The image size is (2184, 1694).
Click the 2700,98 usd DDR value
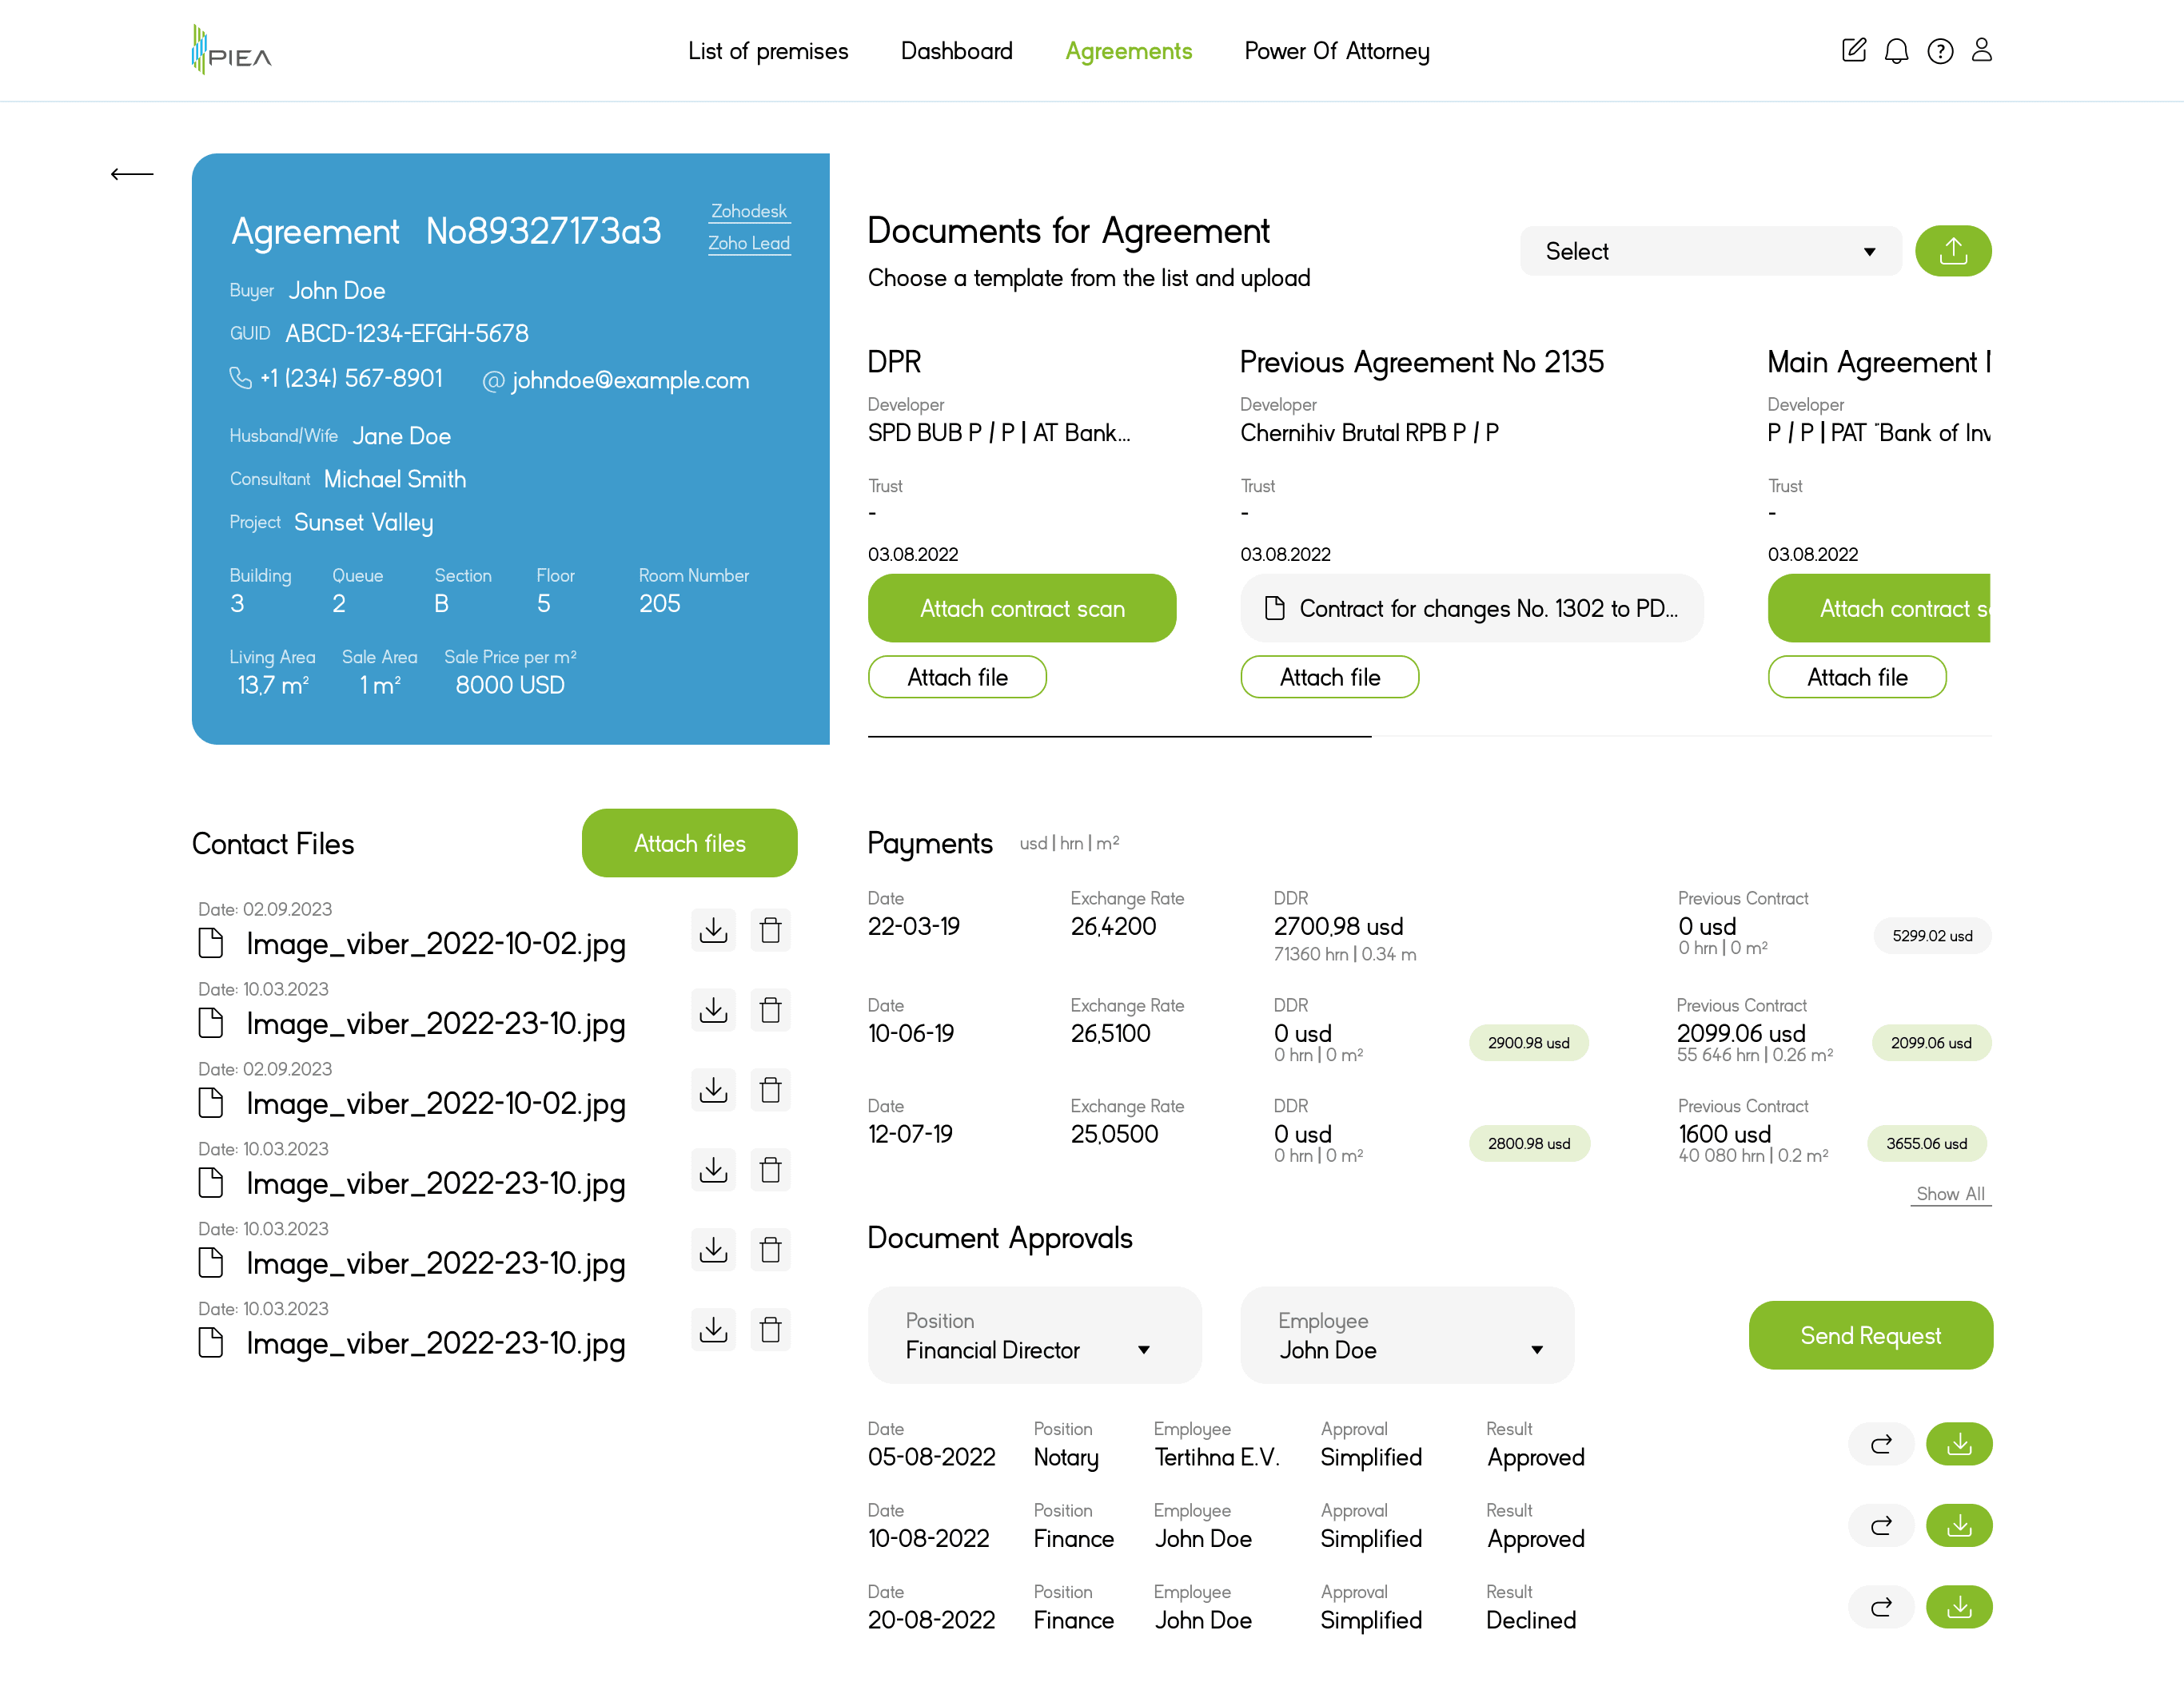point(1337,926)
